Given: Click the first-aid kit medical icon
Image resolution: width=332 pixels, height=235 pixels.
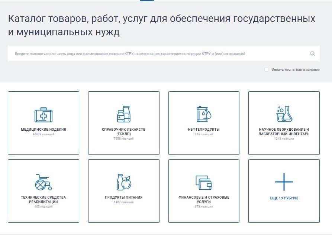Looking at the screenshot, I should 43,115.
